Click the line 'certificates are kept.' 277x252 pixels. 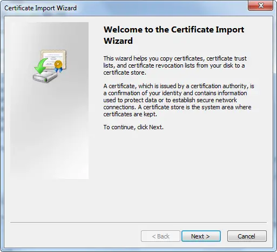(130, 114)
